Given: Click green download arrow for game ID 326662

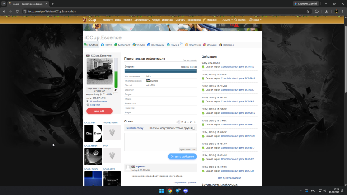Looking at the screenshot, I should point(203,78).
